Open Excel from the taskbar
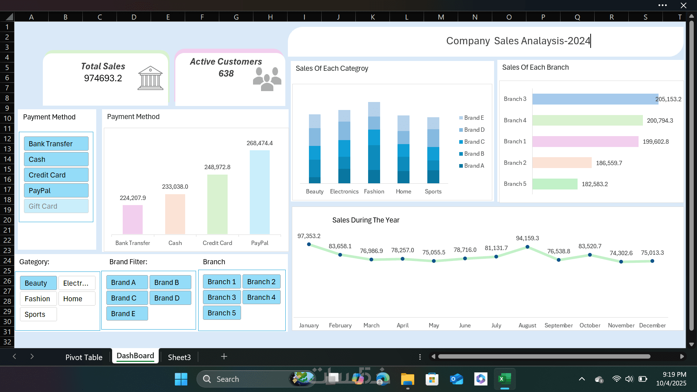This screenshot has width=697, height=392. [x=505, y=379]
